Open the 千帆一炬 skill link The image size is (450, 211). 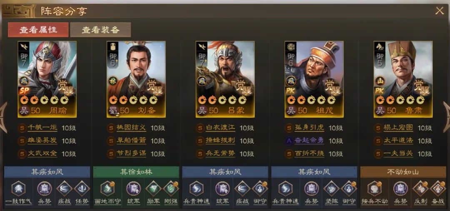[42, 128]
